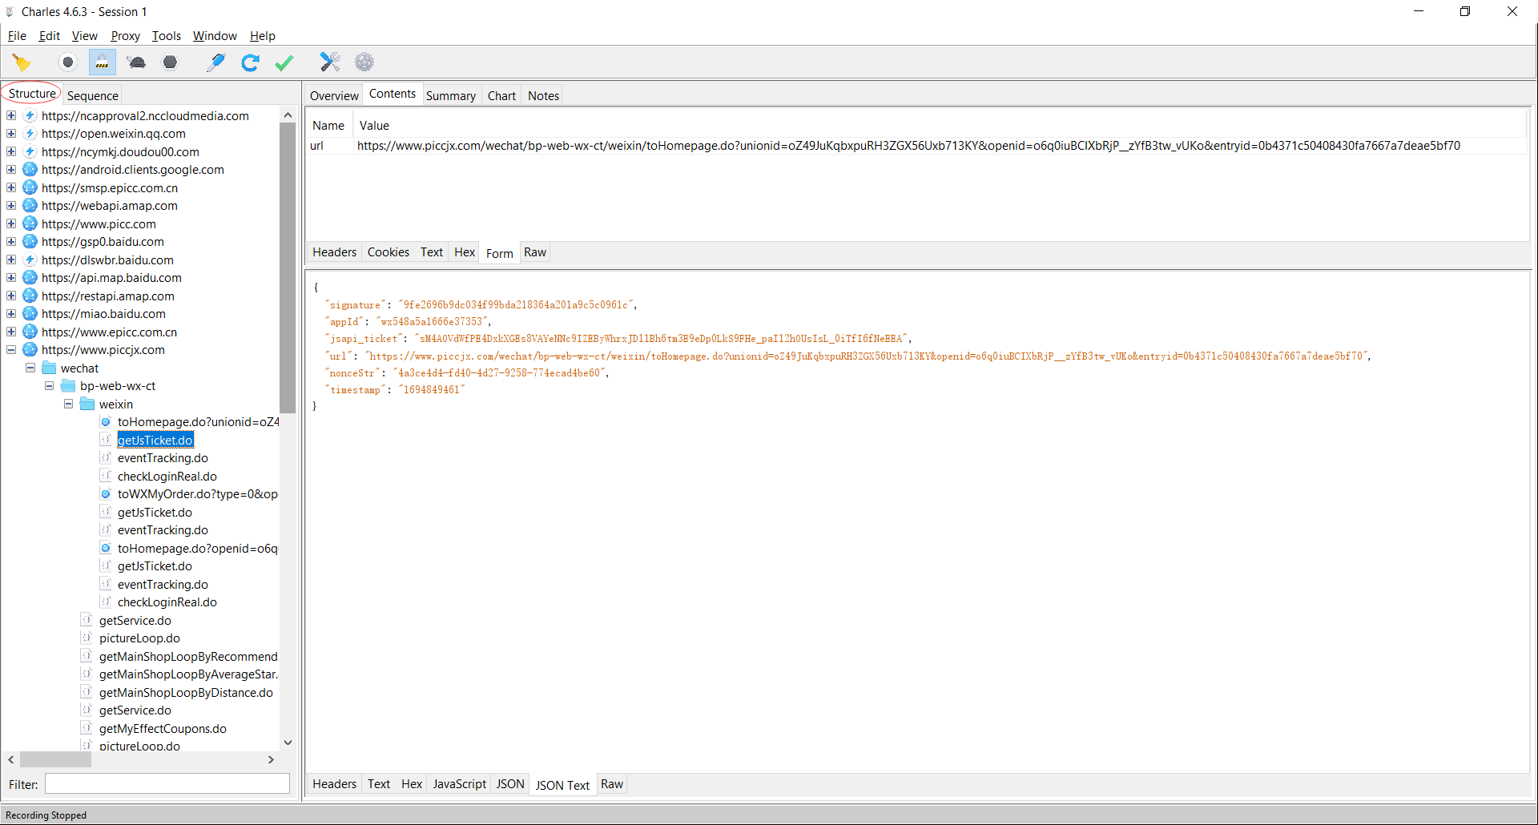
Task: Click the globe icon beside miao.baidu.com
Action: click(x=30, y=314)
